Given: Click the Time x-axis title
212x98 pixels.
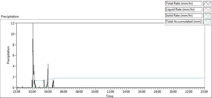Looking at the screenshot, I should [110, 96].
